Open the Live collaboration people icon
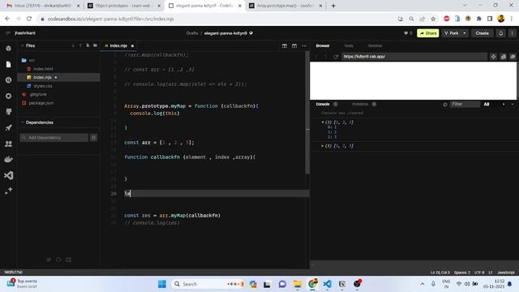Viewport: 519px width, 292px height. coord(9,144)
